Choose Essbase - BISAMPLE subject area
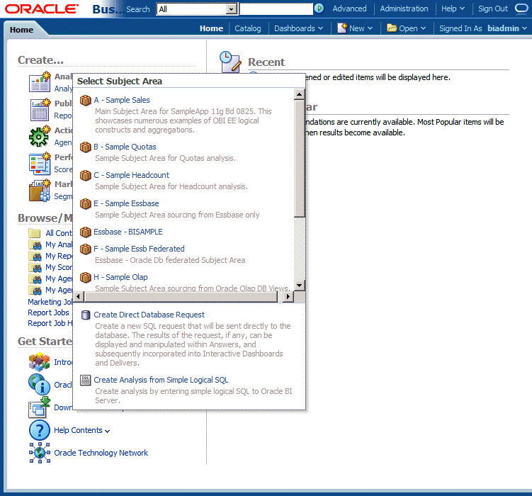This screenshot has height=496, width=532. (x=128, y=232)
